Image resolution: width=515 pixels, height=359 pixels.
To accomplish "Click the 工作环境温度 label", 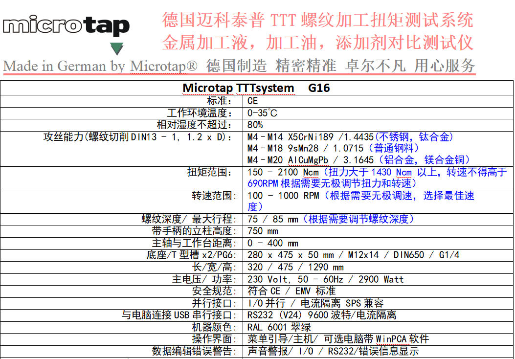I will [200, 113].
